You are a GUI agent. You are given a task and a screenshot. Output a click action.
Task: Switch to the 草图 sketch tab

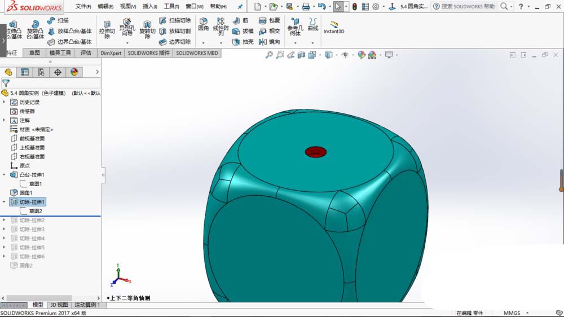(34, 53)
